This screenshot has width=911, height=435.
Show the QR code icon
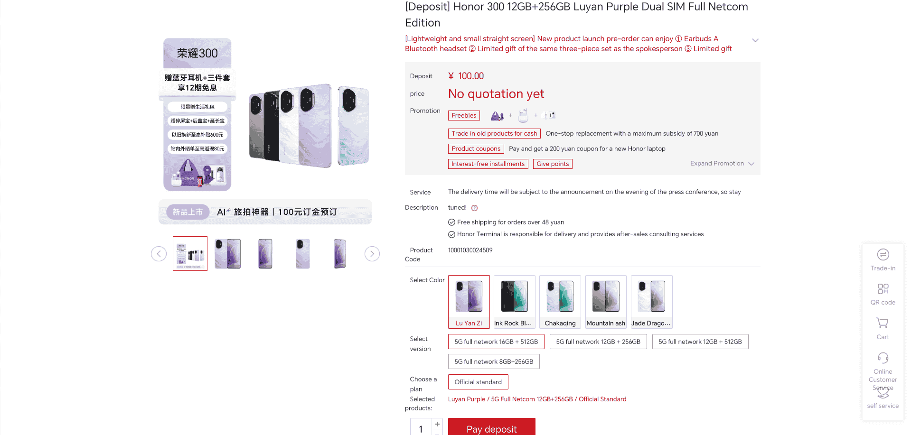tap(883, 289)
